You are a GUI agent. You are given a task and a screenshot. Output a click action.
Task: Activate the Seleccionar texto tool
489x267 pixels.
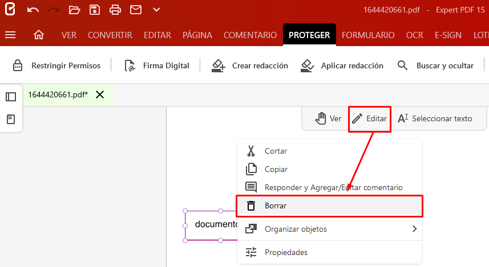(435, 118)
